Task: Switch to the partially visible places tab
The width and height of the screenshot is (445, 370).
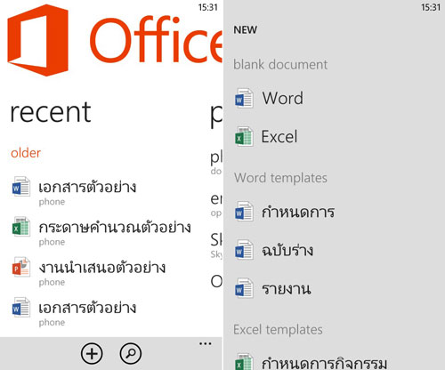Action: [216, 116]
